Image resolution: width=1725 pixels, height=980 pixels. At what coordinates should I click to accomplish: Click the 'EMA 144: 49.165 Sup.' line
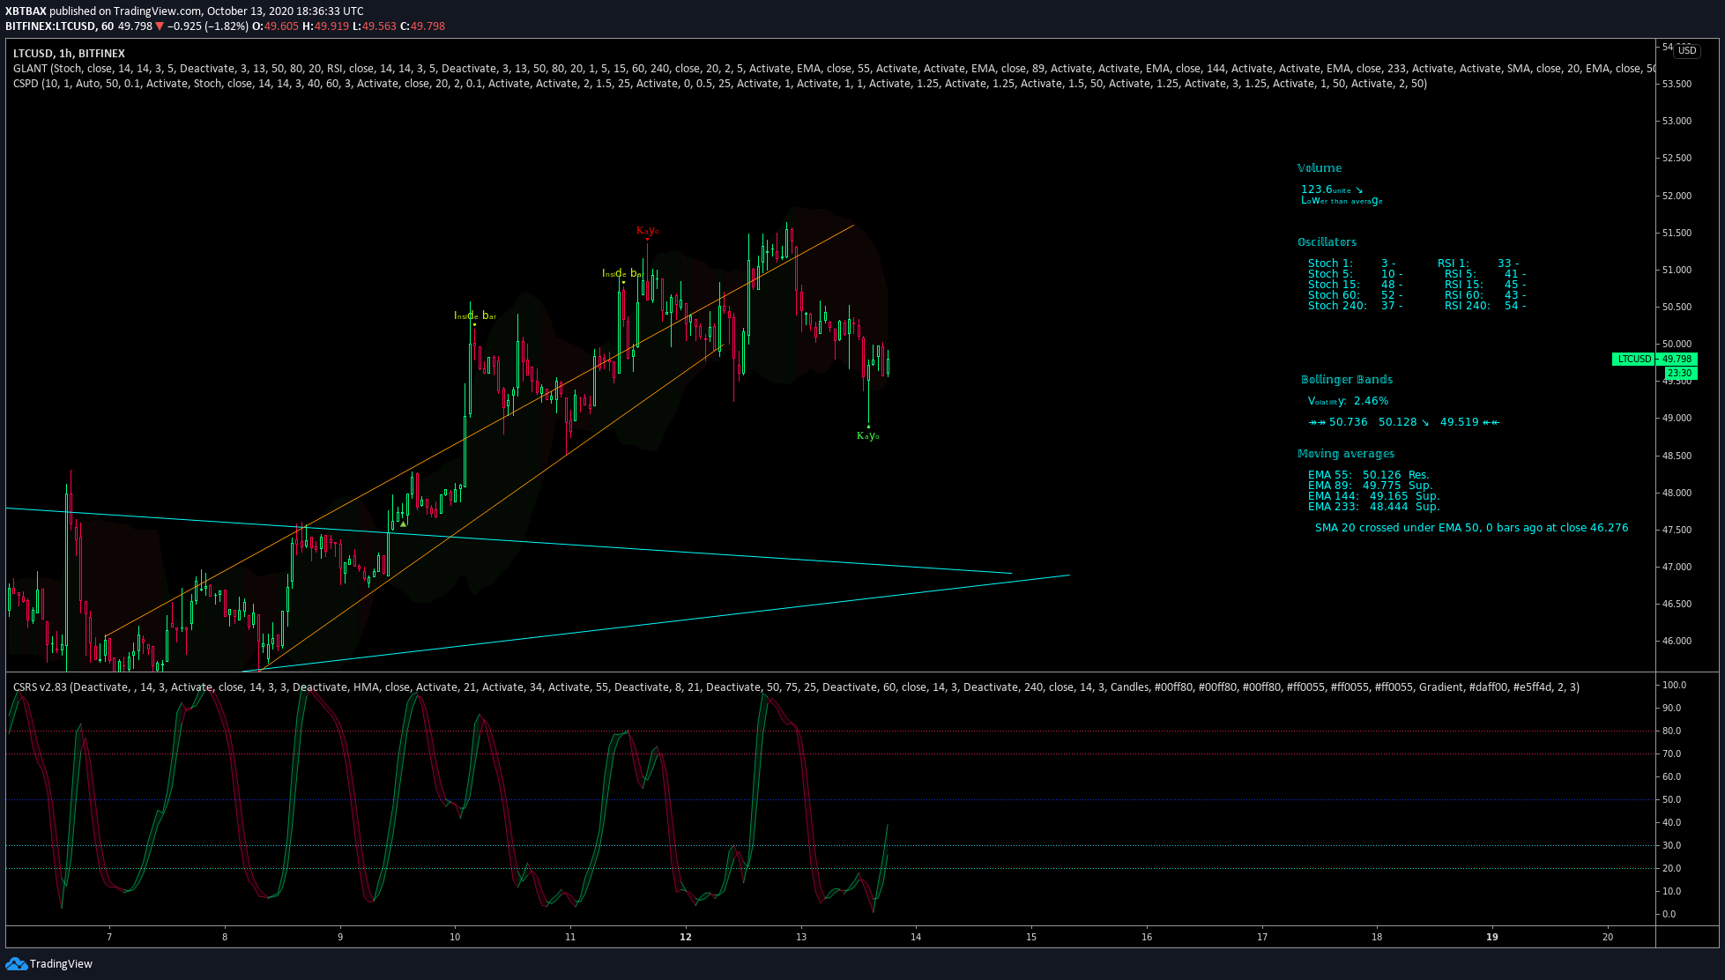coord(1373,496)
